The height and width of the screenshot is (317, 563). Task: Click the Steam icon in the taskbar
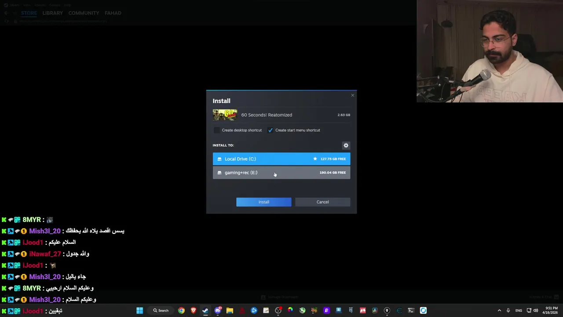205,310
